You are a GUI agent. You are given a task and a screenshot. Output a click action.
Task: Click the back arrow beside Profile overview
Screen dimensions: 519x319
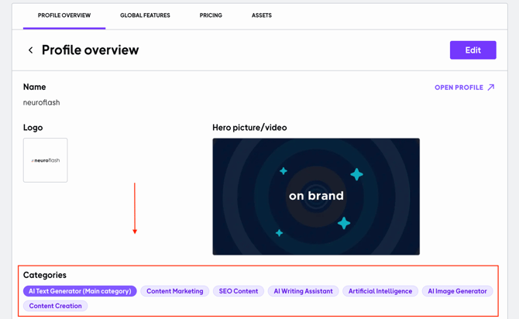[31, 50]
